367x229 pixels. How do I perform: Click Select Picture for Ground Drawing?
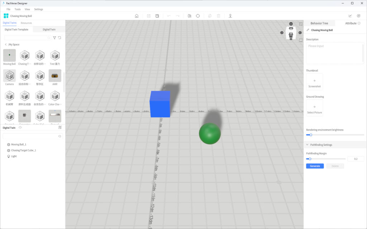tap(314, 108)
